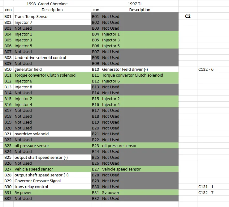This screenshot has width=229, height=207.
Task: Click the Generator Field driver (-) cell
Action: coord(140,70)
